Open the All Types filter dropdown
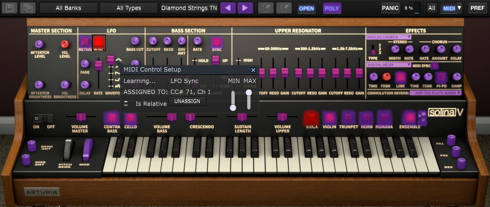 pos(129,8)
